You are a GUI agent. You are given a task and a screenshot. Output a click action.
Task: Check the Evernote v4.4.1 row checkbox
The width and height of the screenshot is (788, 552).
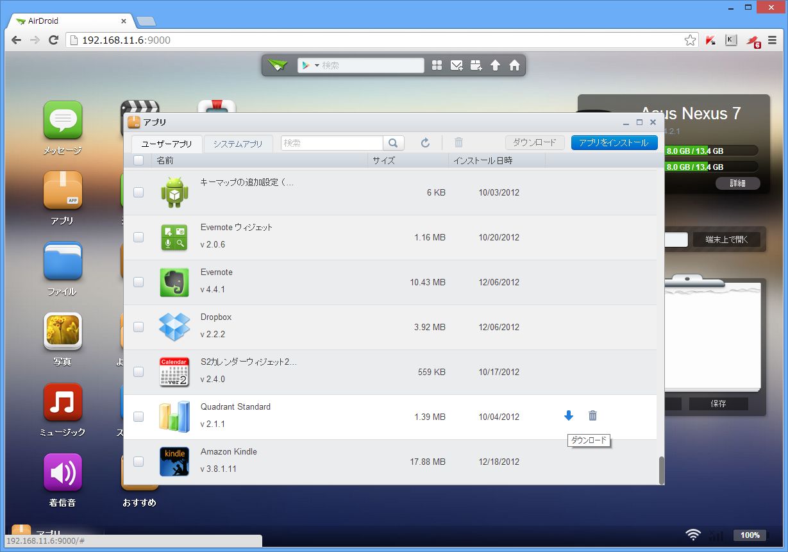138,282
